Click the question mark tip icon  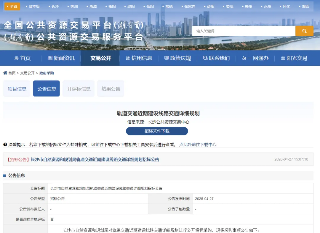point(5,145)
